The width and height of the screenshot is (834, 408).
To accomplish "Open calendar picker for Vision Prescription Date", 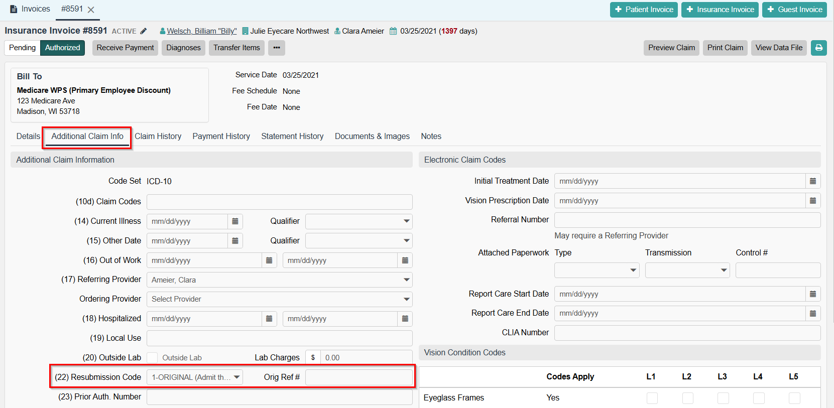I will coord(812,201).
